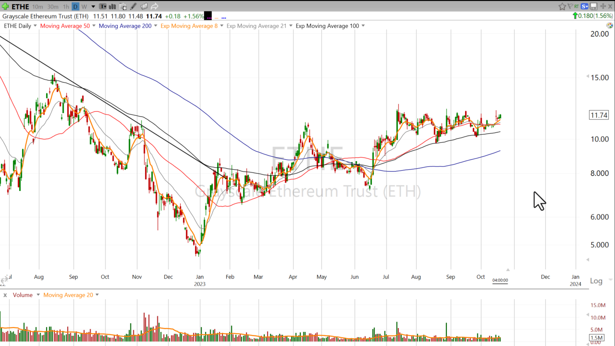
Task: Click the move window cross-arrows icon
Action: [x=603, y=6]
